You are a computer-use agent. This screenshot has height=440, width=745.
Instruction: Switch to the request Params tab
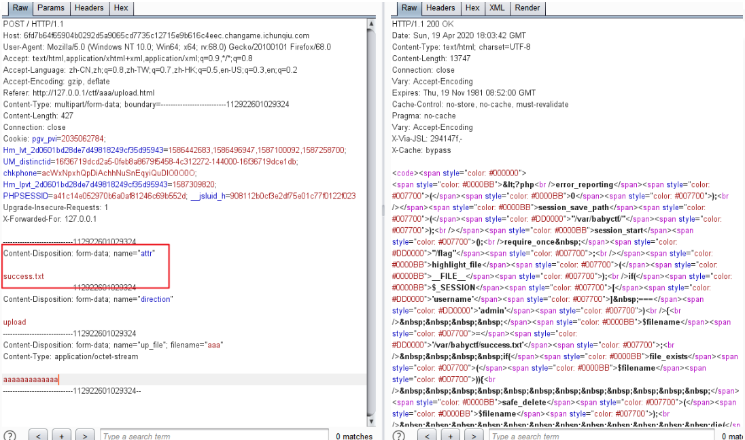pyautogui.click(x=51, y=8)
